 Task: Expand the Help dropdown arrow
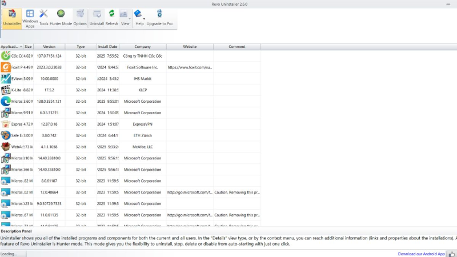pyautogui.click(x=144, y=19)
